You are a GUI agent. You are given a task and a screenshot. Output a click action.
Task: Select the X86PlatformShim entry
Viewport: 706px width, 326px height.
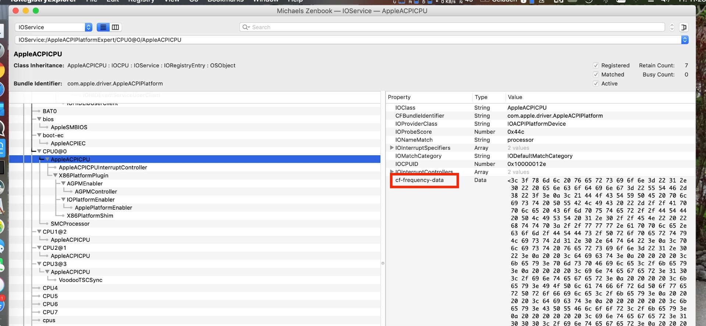pyautogui.click(x=90, y=216)
